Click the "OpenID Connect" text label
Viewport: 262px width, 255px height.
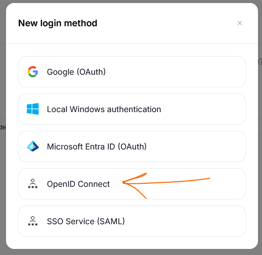click(x=78, y=184)
